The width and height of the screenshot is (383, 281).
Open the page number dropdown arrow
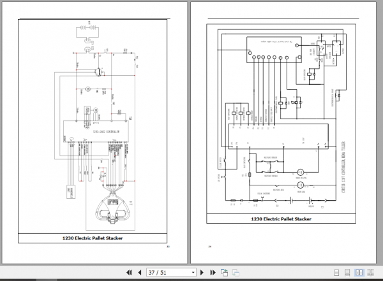[193, 273]
